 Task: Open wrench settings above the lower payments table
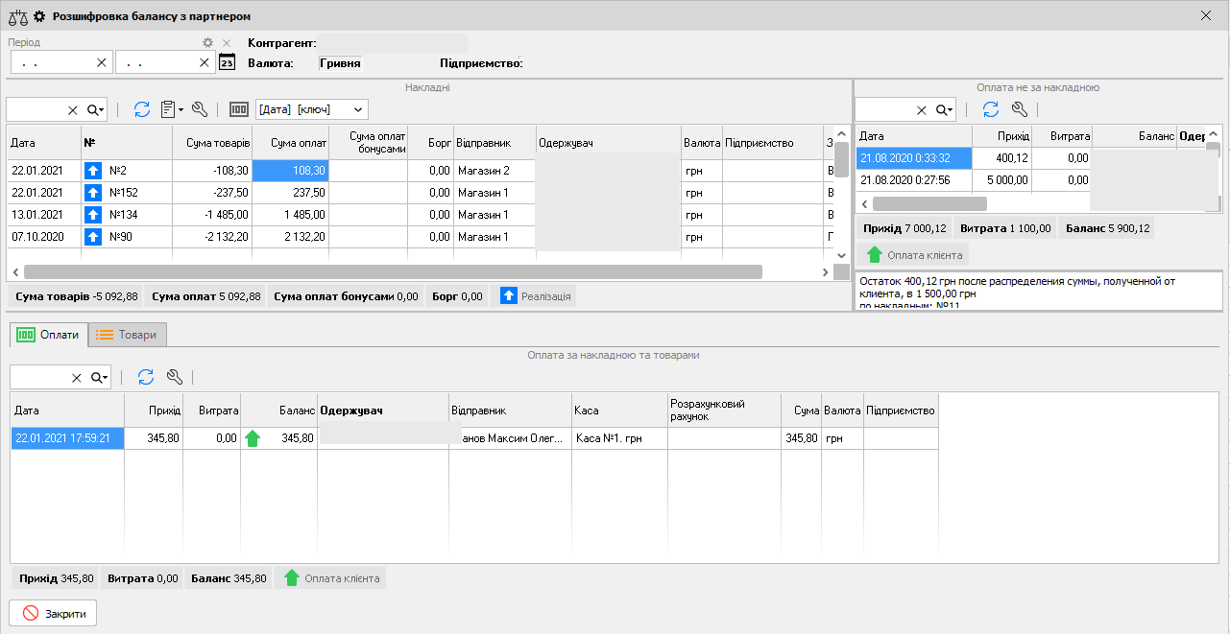pyautogui.click(x=174, y=377)
